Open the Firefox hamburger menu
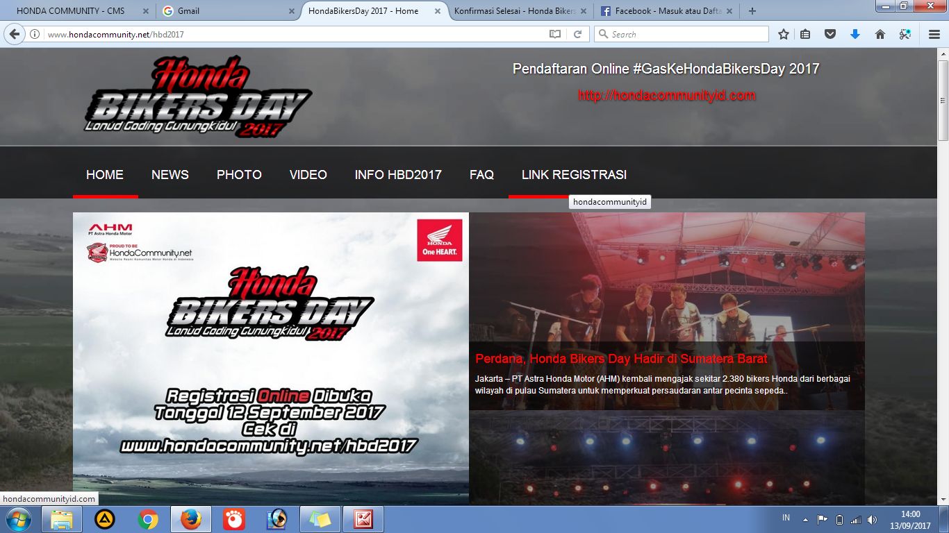949x533 pixels. (x=934, y=34)
